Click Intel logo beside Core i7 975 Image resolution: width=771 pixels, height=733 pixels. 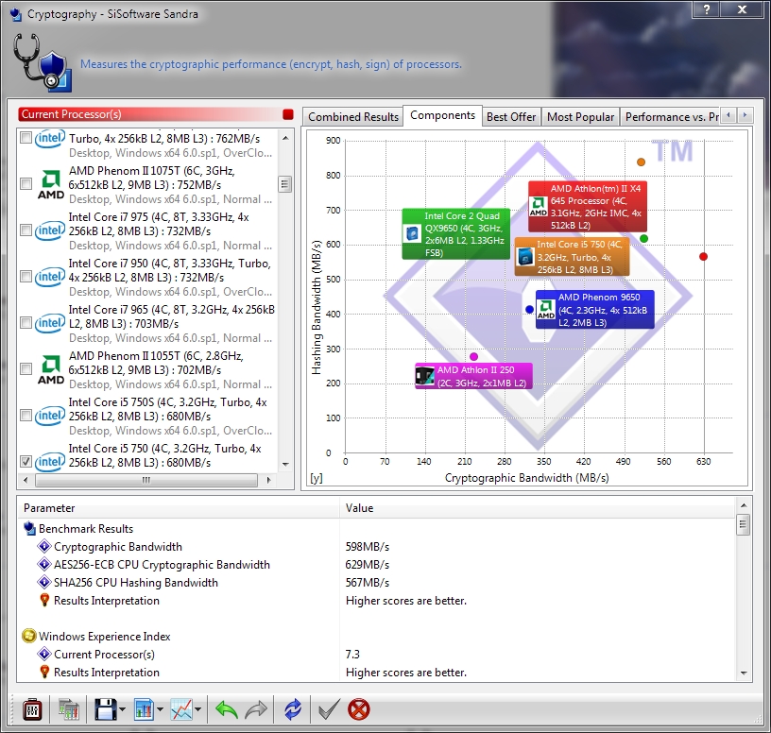click(50, 230)
